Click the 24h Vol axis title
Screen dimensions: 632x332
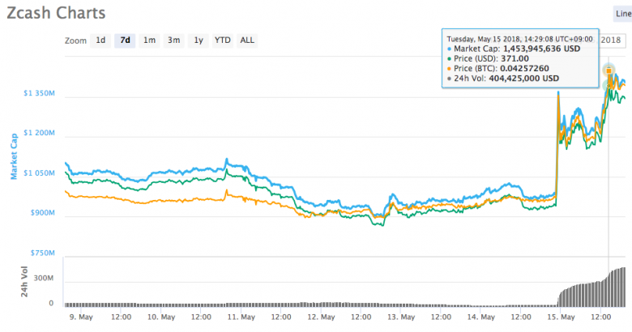24,282
